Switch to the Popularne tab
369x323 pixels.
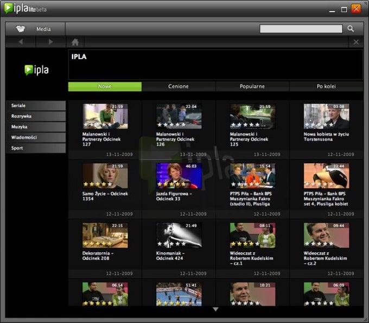252,86
